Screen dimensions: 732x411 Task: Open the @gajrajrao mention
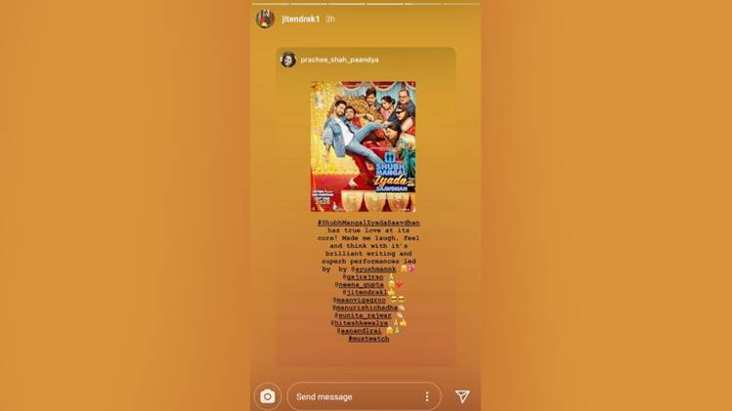[363, 277]
